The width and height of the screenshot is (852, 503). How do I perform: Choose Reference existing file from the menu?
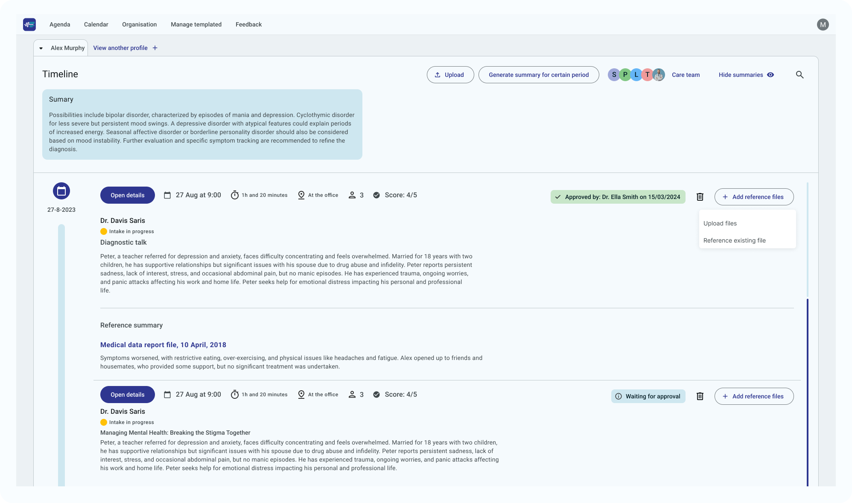click(x=735, y=240)
